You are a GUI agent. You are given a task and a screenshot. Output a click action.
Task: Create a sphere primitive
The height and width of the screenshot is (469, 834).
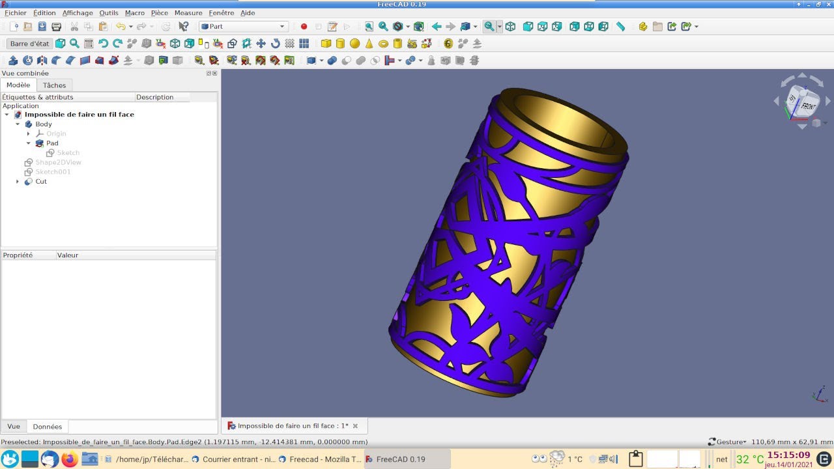(x=354, y=44)
